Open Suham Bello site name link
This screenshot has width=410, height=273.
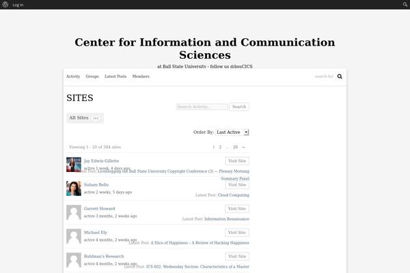coord(96,185)
